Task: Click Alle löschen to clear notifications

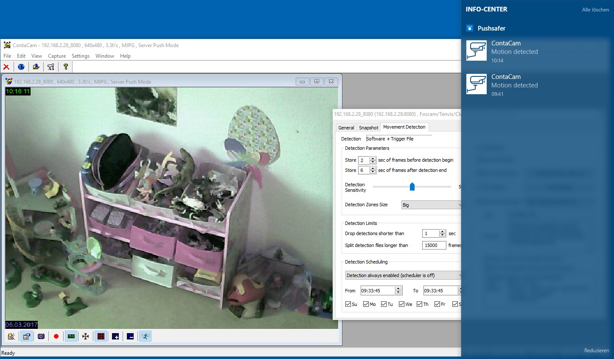Action: [x=595, y=9]
